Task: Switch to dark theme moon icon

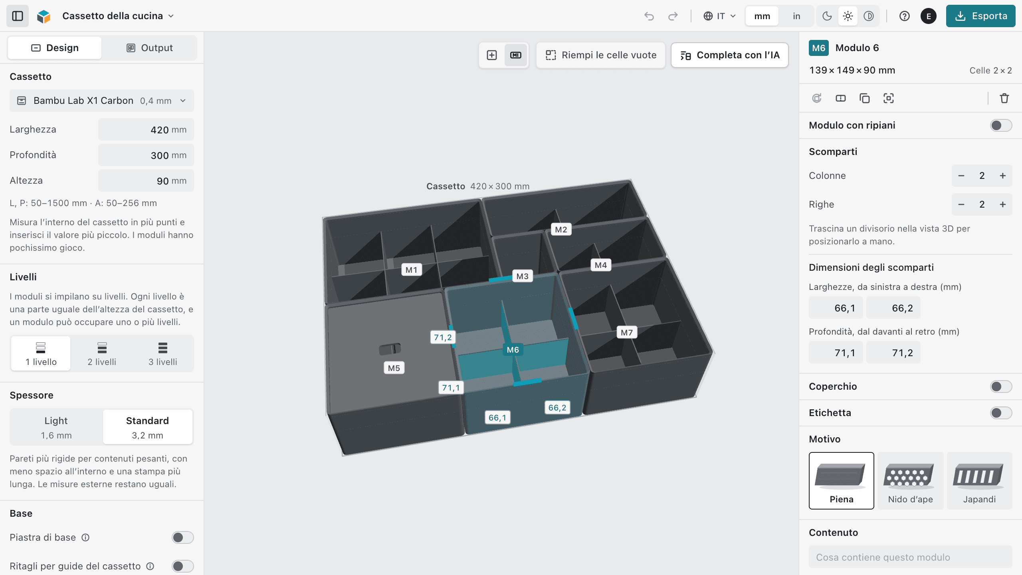Action: pos(827,16)
